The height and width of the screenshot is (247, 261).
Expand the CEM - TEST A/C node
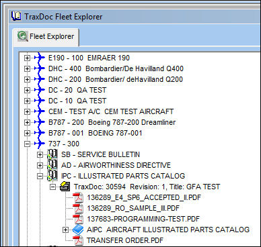point(27,111)
